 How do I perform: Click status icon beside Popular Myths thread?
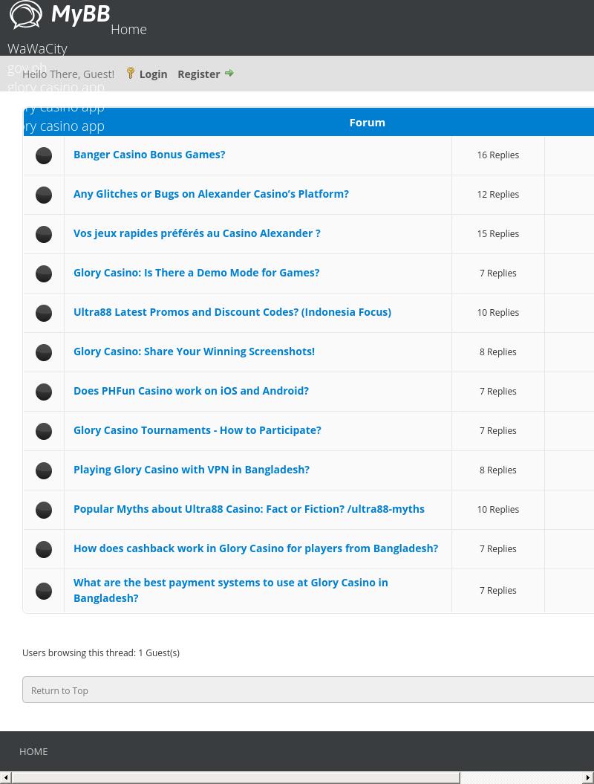44,510
